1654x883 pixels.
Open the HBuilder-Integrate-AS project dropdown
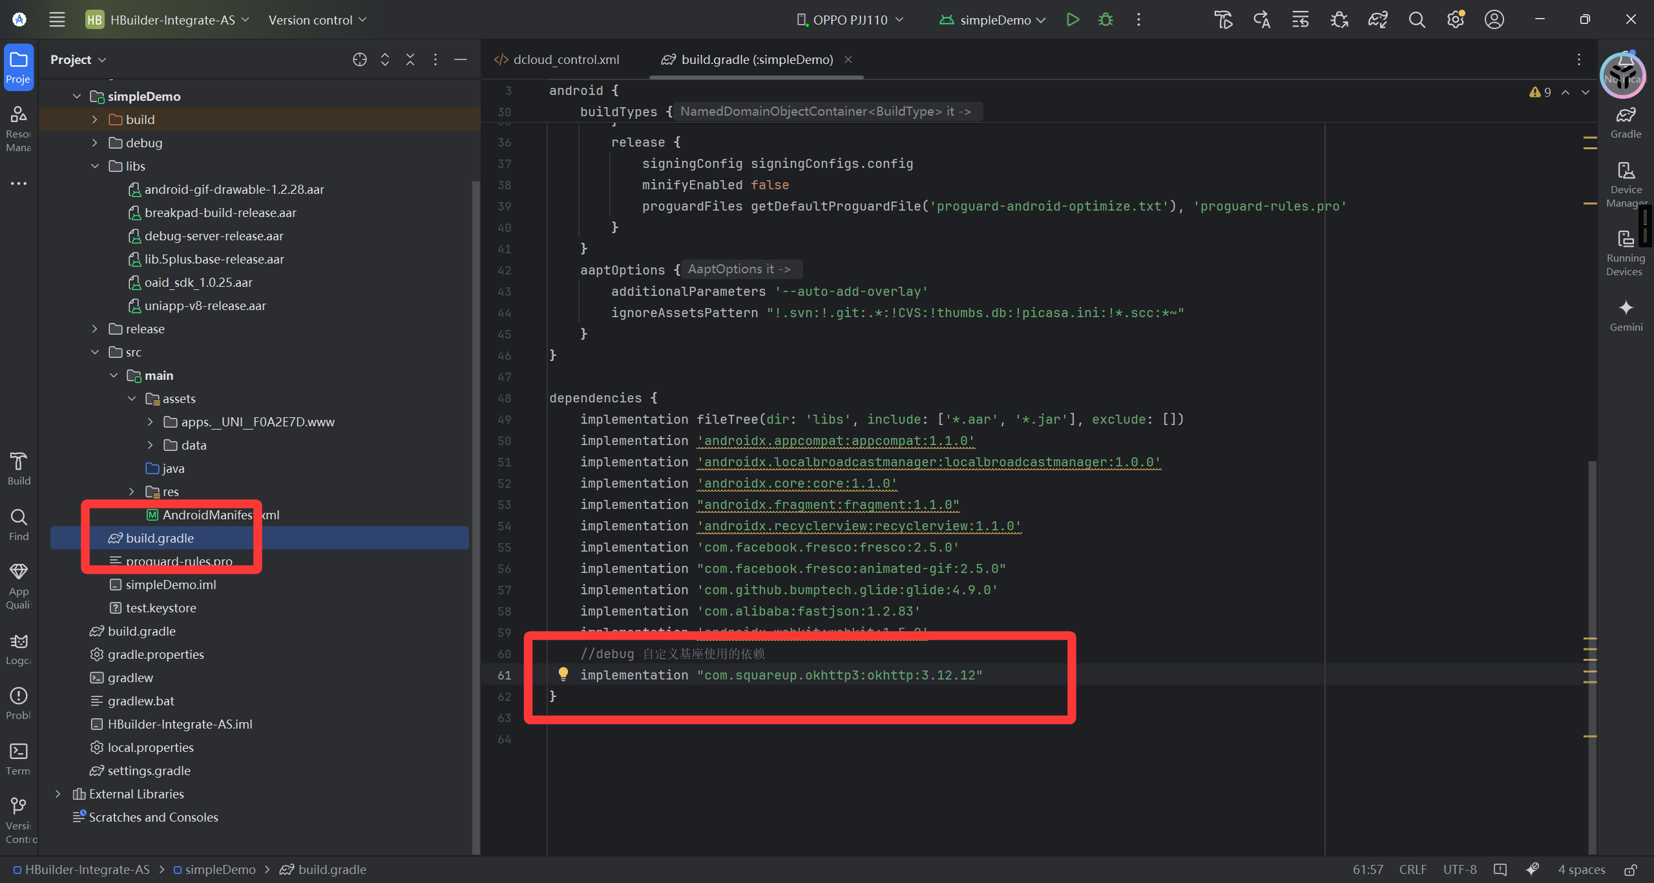[x=168, y=20]
